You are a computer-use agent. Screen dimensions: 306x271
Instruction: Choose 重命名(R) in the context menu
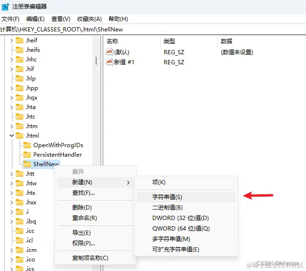96,218
